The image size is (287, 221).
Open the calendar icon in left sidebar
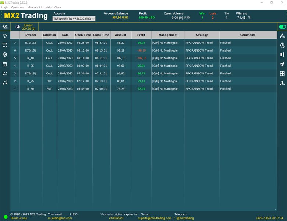click(5, 64)
